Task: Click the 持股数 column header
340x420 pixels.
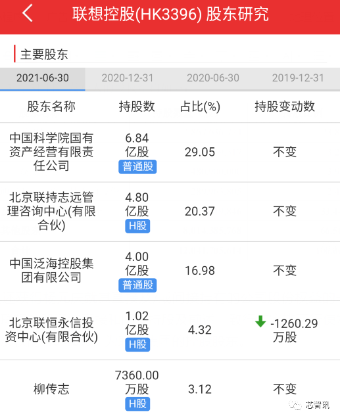Action: point(137,106)
